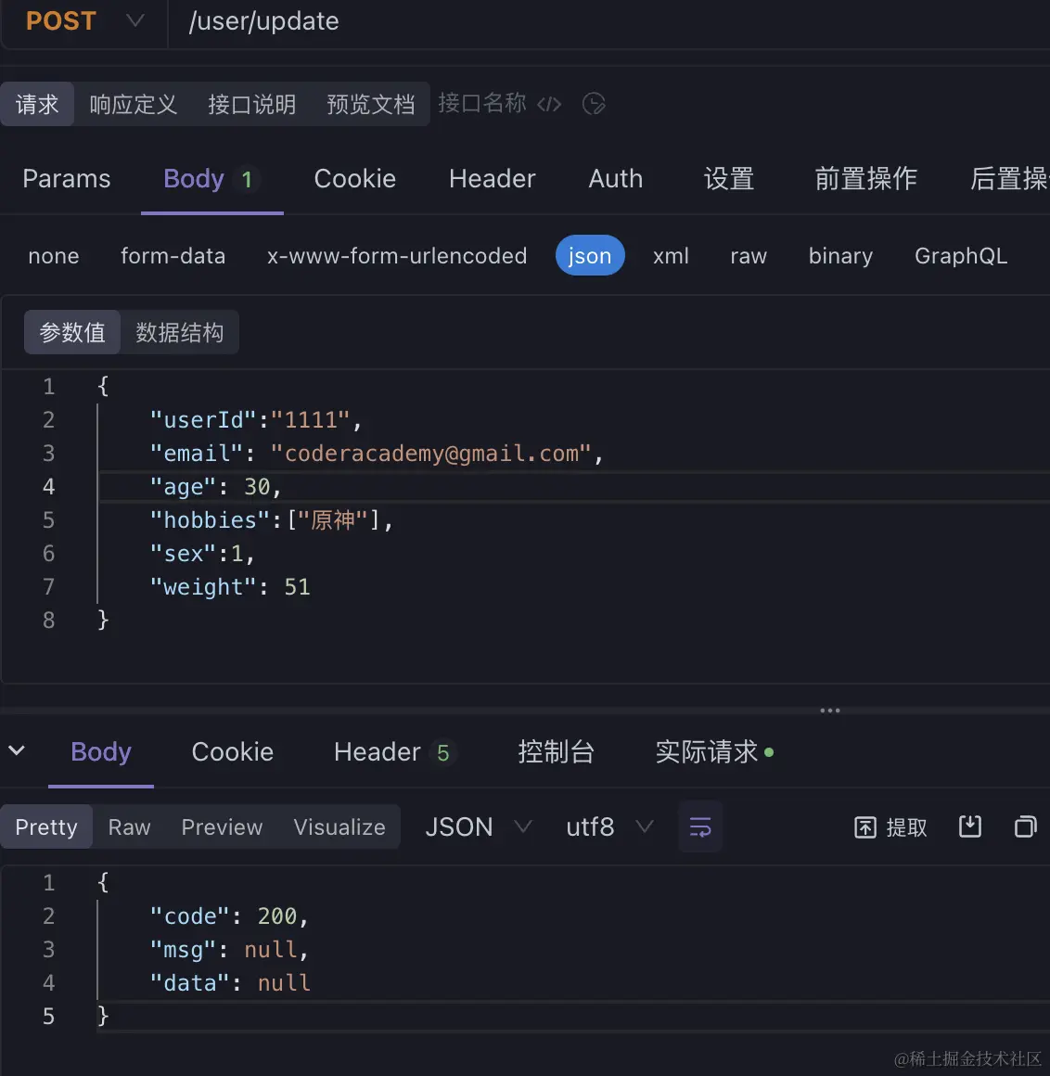Image resolution: width=1050 pixels, height=1076 pixels.
Task: Open the 控制台 tab
Action: [x=556, y=752]
